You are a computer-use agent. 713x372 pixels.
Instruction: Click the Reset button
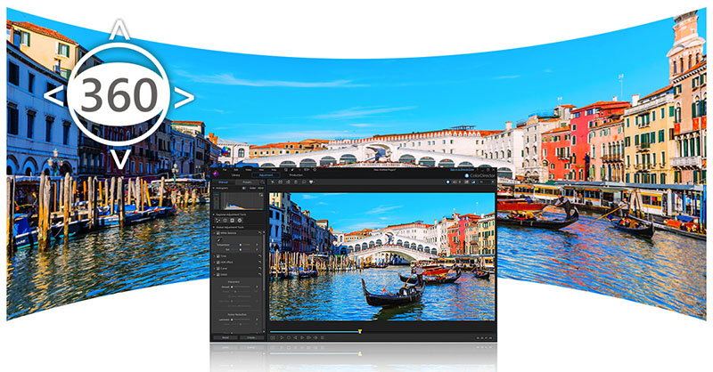[x=225, y=337]
